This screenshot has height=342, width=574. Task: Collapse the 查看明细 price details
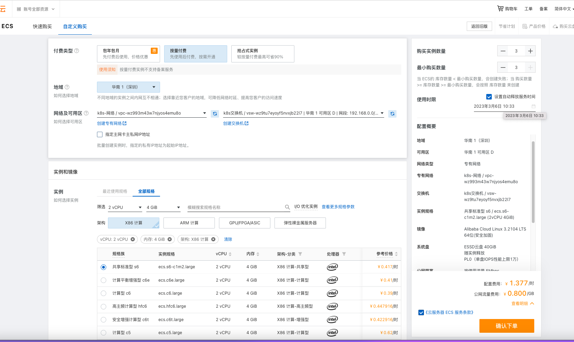tap(523, 304)
